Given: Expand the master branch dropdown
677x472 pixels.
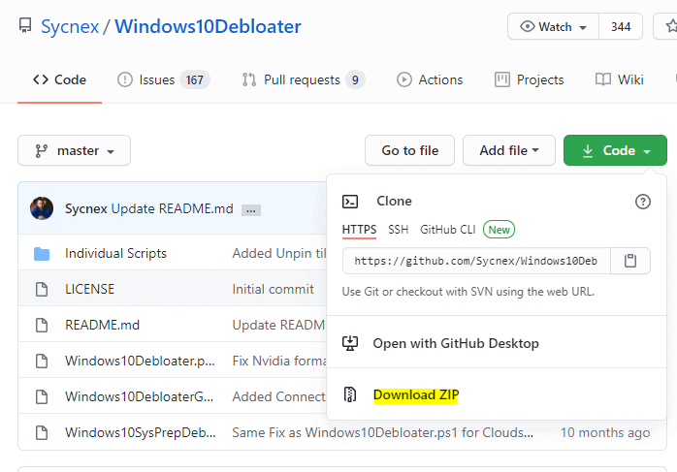Looking at the screenshot, I should [x=74, y=150].
